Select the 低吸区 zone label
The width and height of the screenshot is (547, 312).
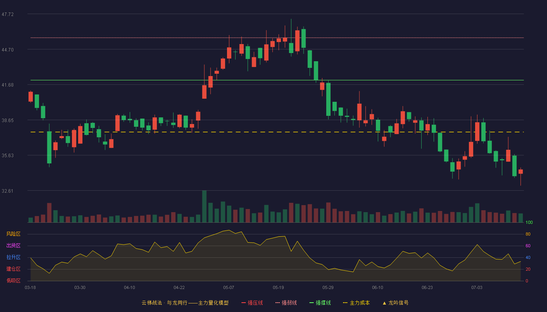click(13, 280)
